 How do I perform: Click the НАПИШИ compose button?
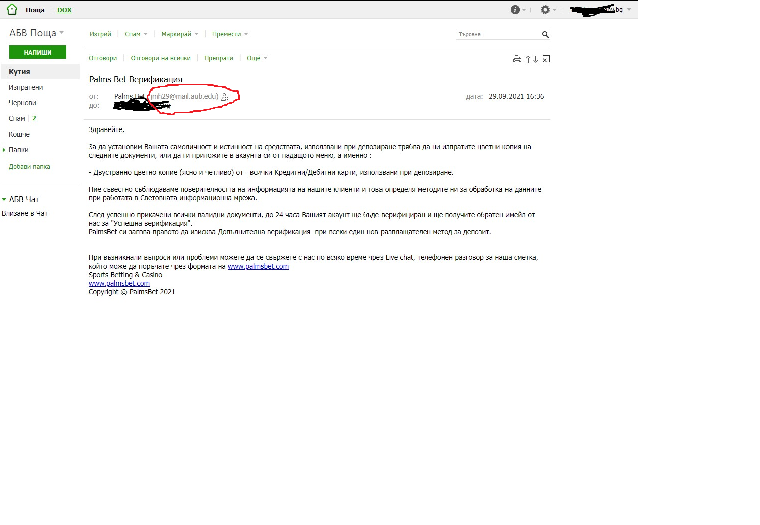[x=38, y=52]
